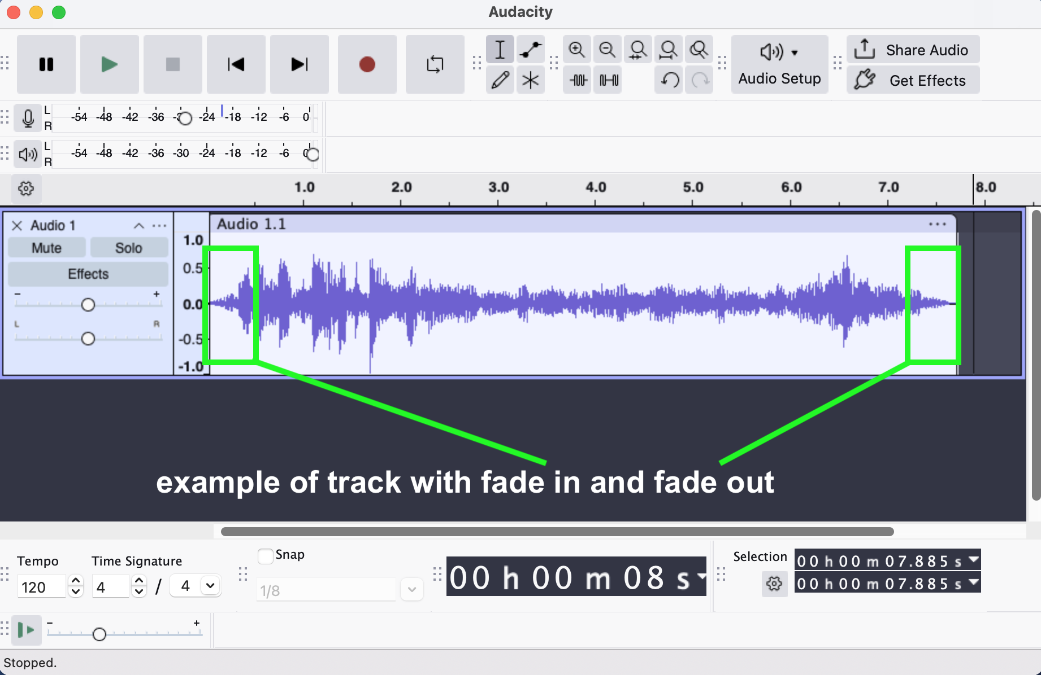Click the Get Effects button
Viewport: 1041px width, 675px height.
pyautogui.click(x=913, y=80)
